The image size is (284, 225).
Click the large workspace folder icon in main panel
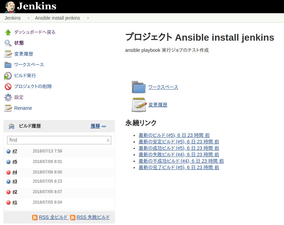pos(139,87)
